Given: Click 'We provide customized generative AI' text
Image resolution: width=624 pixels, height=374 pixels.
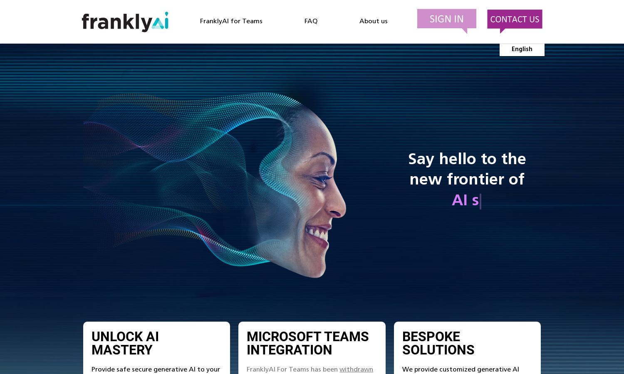Looking at the screenshot, I should tap(461, 369).
